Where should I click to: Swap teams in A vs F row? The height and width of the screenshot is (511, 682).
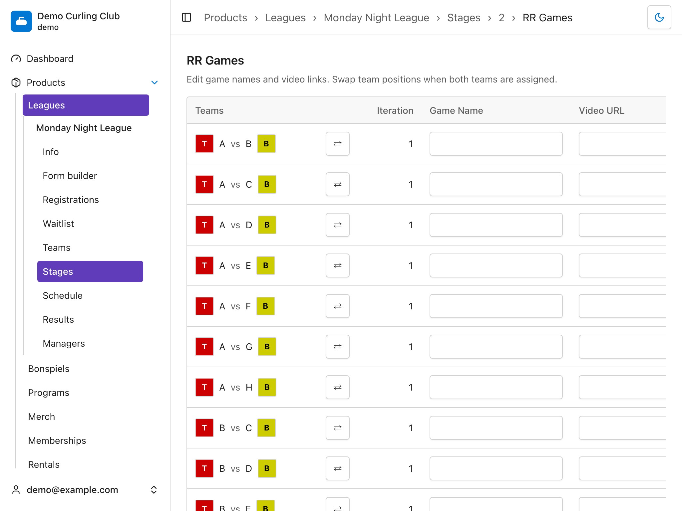[x=338, y=306]
